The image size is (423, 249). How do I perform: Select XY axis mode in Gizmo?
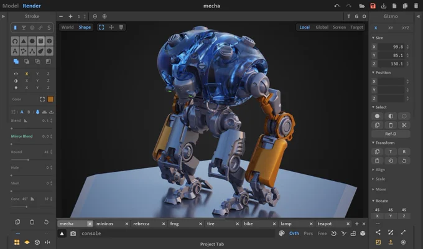pos(391,28)
